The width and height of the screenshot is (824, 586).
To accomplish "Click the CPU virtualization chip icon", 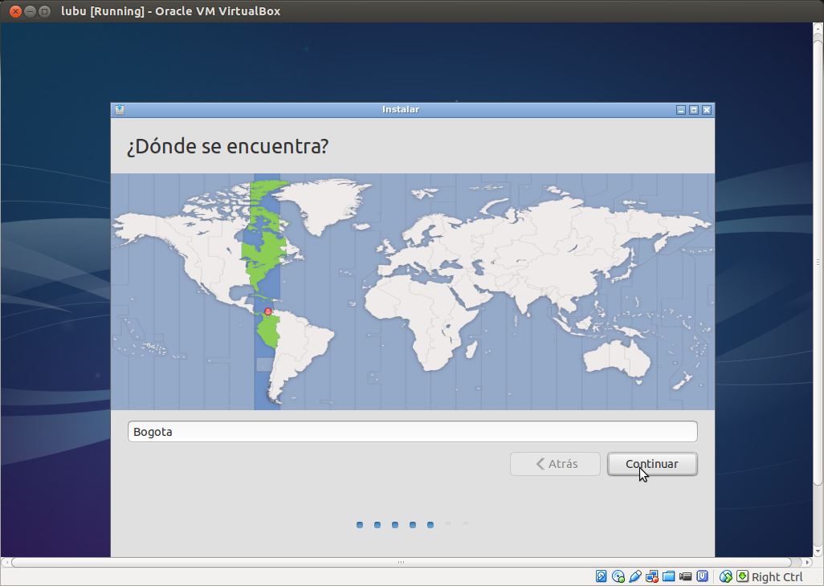I will tap(703, 576).
